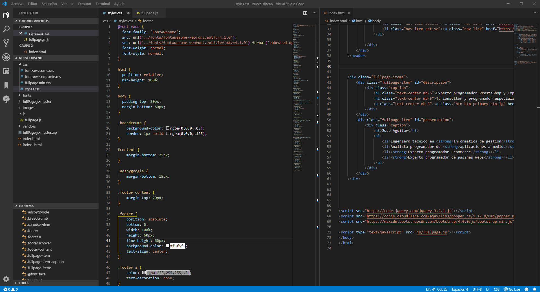Change the LF end of line setting
The width and height of the screenshot is (540, 292).
(488, 289)
